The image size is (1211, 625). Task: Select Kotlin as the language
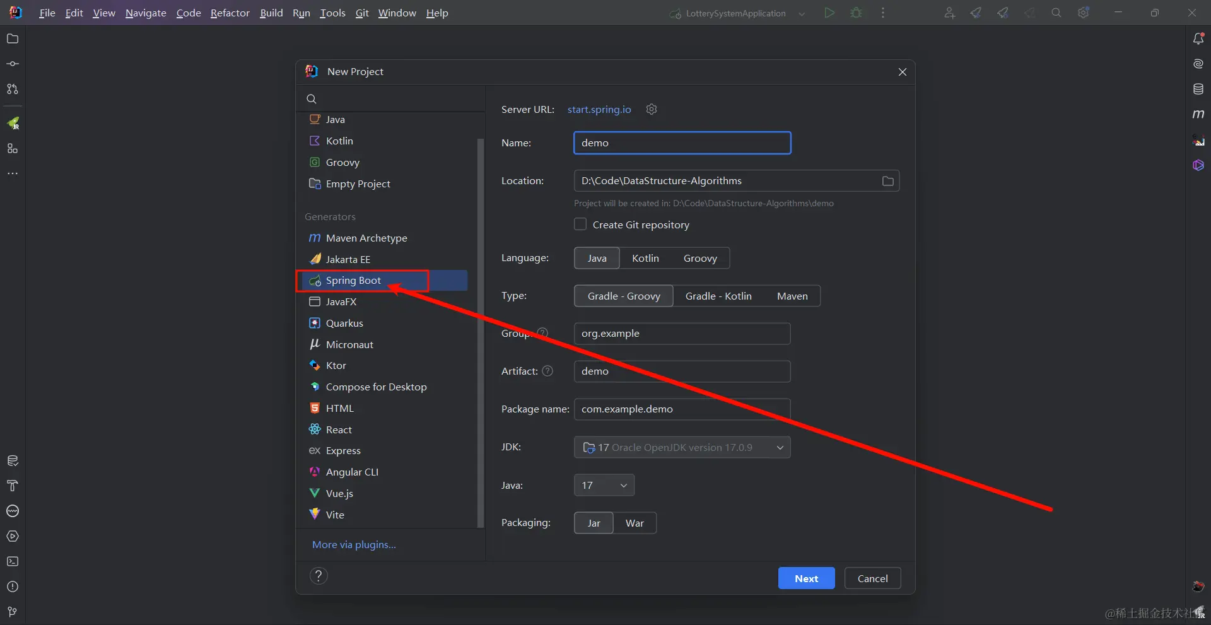point(645,258)
